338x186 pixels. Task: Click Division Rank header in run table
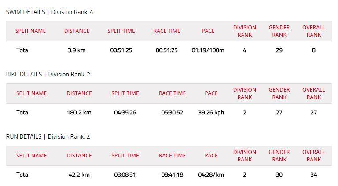(x=245, y=156)
